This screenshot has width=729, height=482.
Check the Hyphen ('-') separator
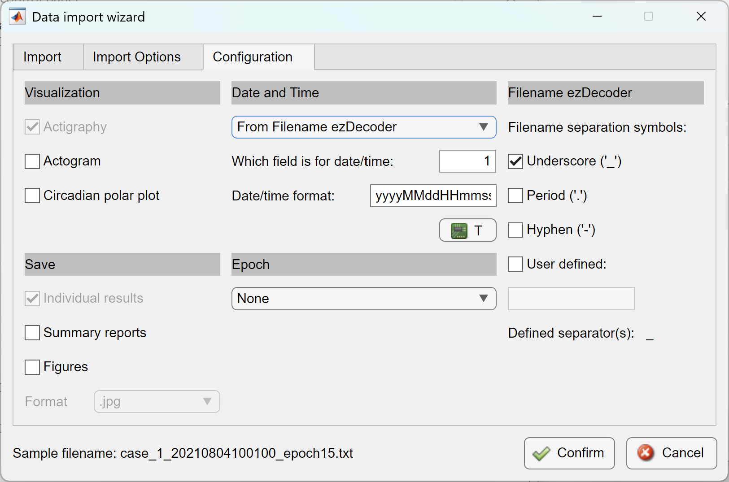pos(515,230)
